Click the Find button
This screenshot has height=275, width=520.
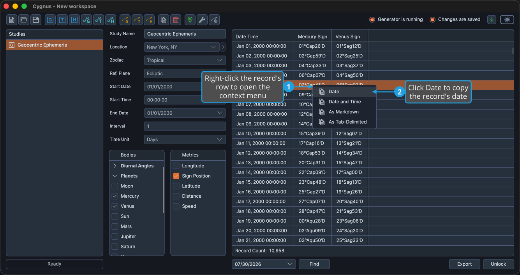click(314, 264)
